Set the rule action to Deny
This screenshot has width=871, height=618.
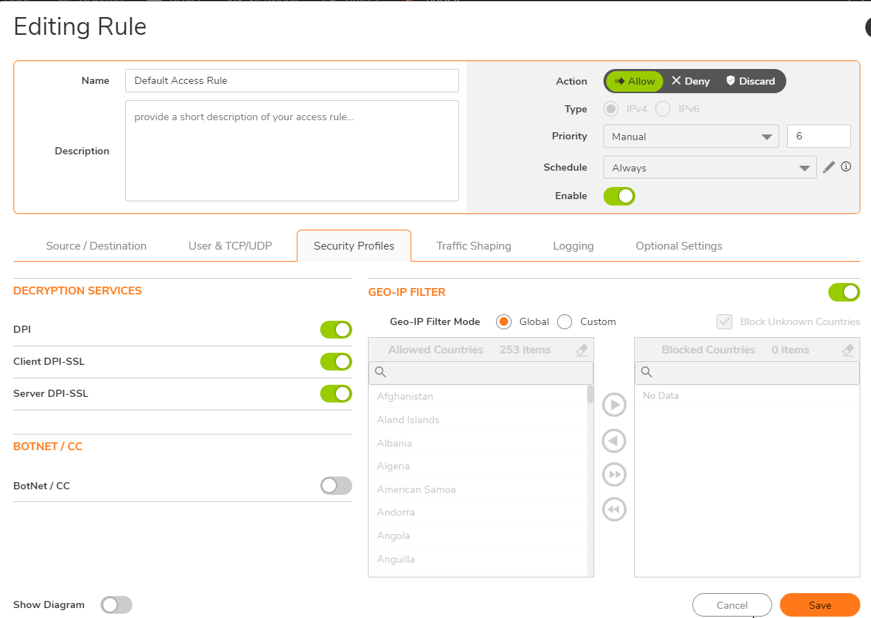[690, 81]
